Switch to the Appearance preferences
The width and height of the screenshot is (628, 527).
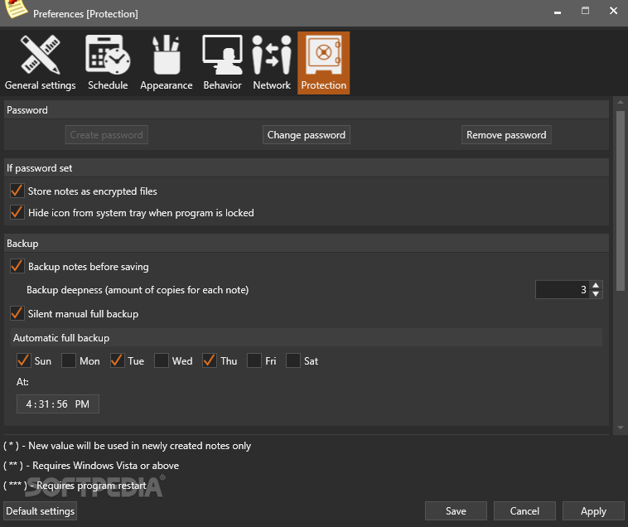point(167,63)
